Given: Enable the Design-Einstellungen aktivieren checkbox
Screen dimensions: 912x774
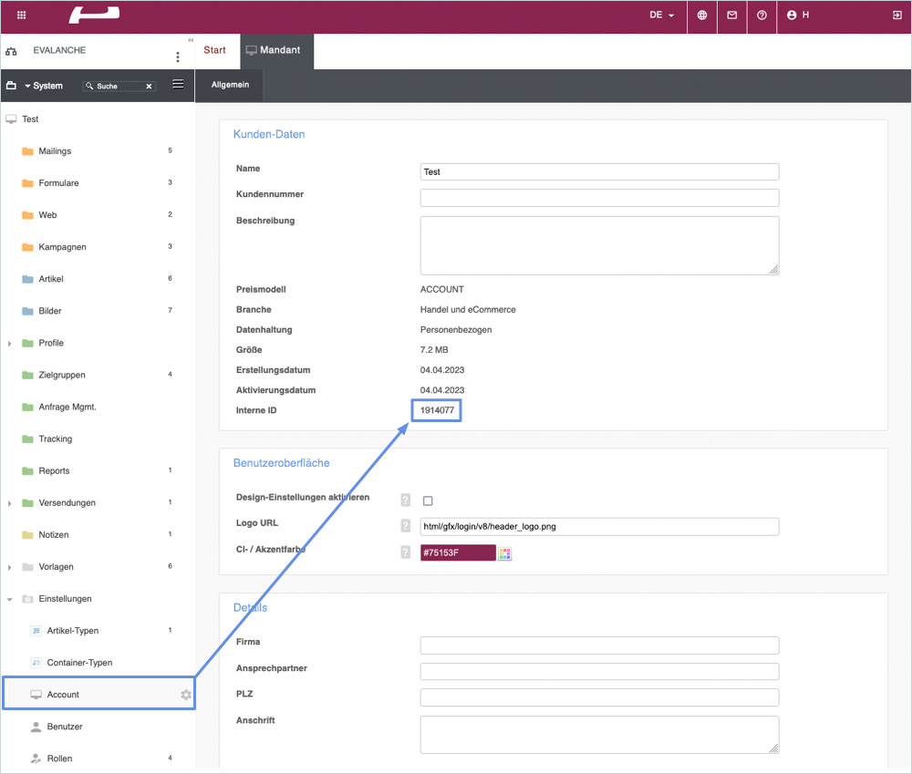Looking at the screenshot, I should [x=428, y=501].
